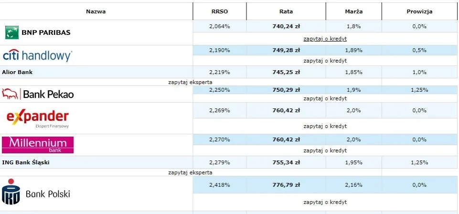Screen dimensions: 459x214
Task: Click 'zapytaj eksperta' under Alior Bank
Action: tap(190, 82)
